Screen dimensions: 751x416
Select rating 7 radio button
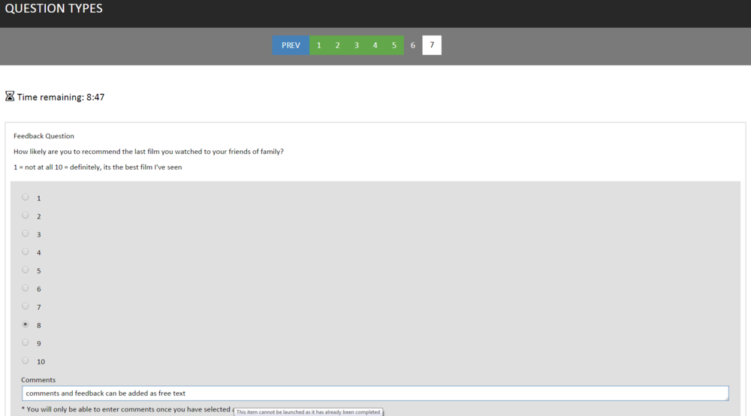click(x=26, y=306)
